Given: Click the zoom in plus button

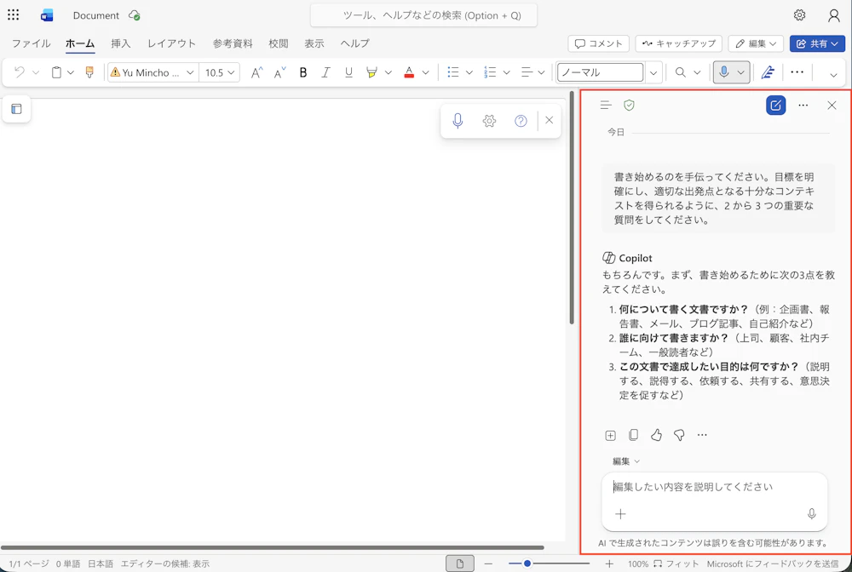Looking at the screenshot, I should tap(609, 563).
